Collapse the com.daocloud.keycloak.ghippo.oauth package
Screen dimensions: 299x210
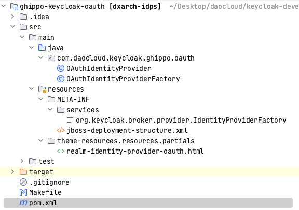pos(40,58)
